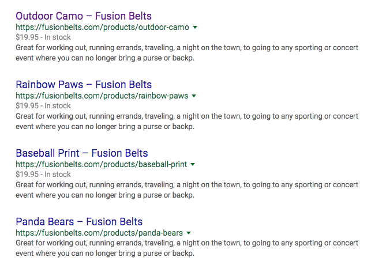Screen dimensions: 386x261
Task: Click the Outdoor Camo result description snippet
Action: click(x=187, y=53)
